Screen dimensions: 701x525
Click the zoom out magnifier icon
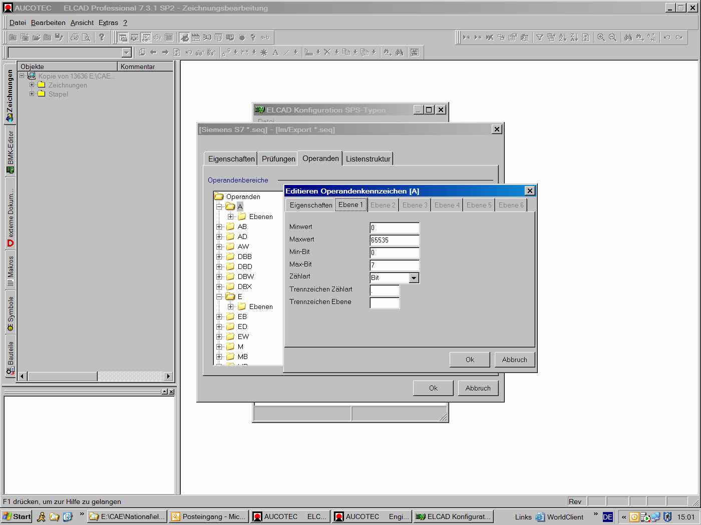click(612, 37)
